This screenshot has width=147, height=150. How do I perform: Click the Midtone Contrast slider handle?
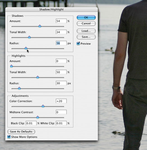38,117
